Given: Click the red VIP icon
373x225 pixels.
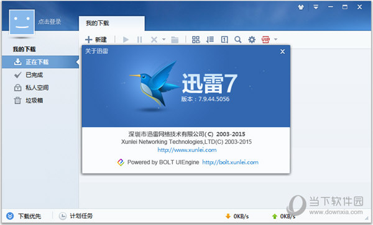Looking at the screenshot, I should click(x=265, y=39).
